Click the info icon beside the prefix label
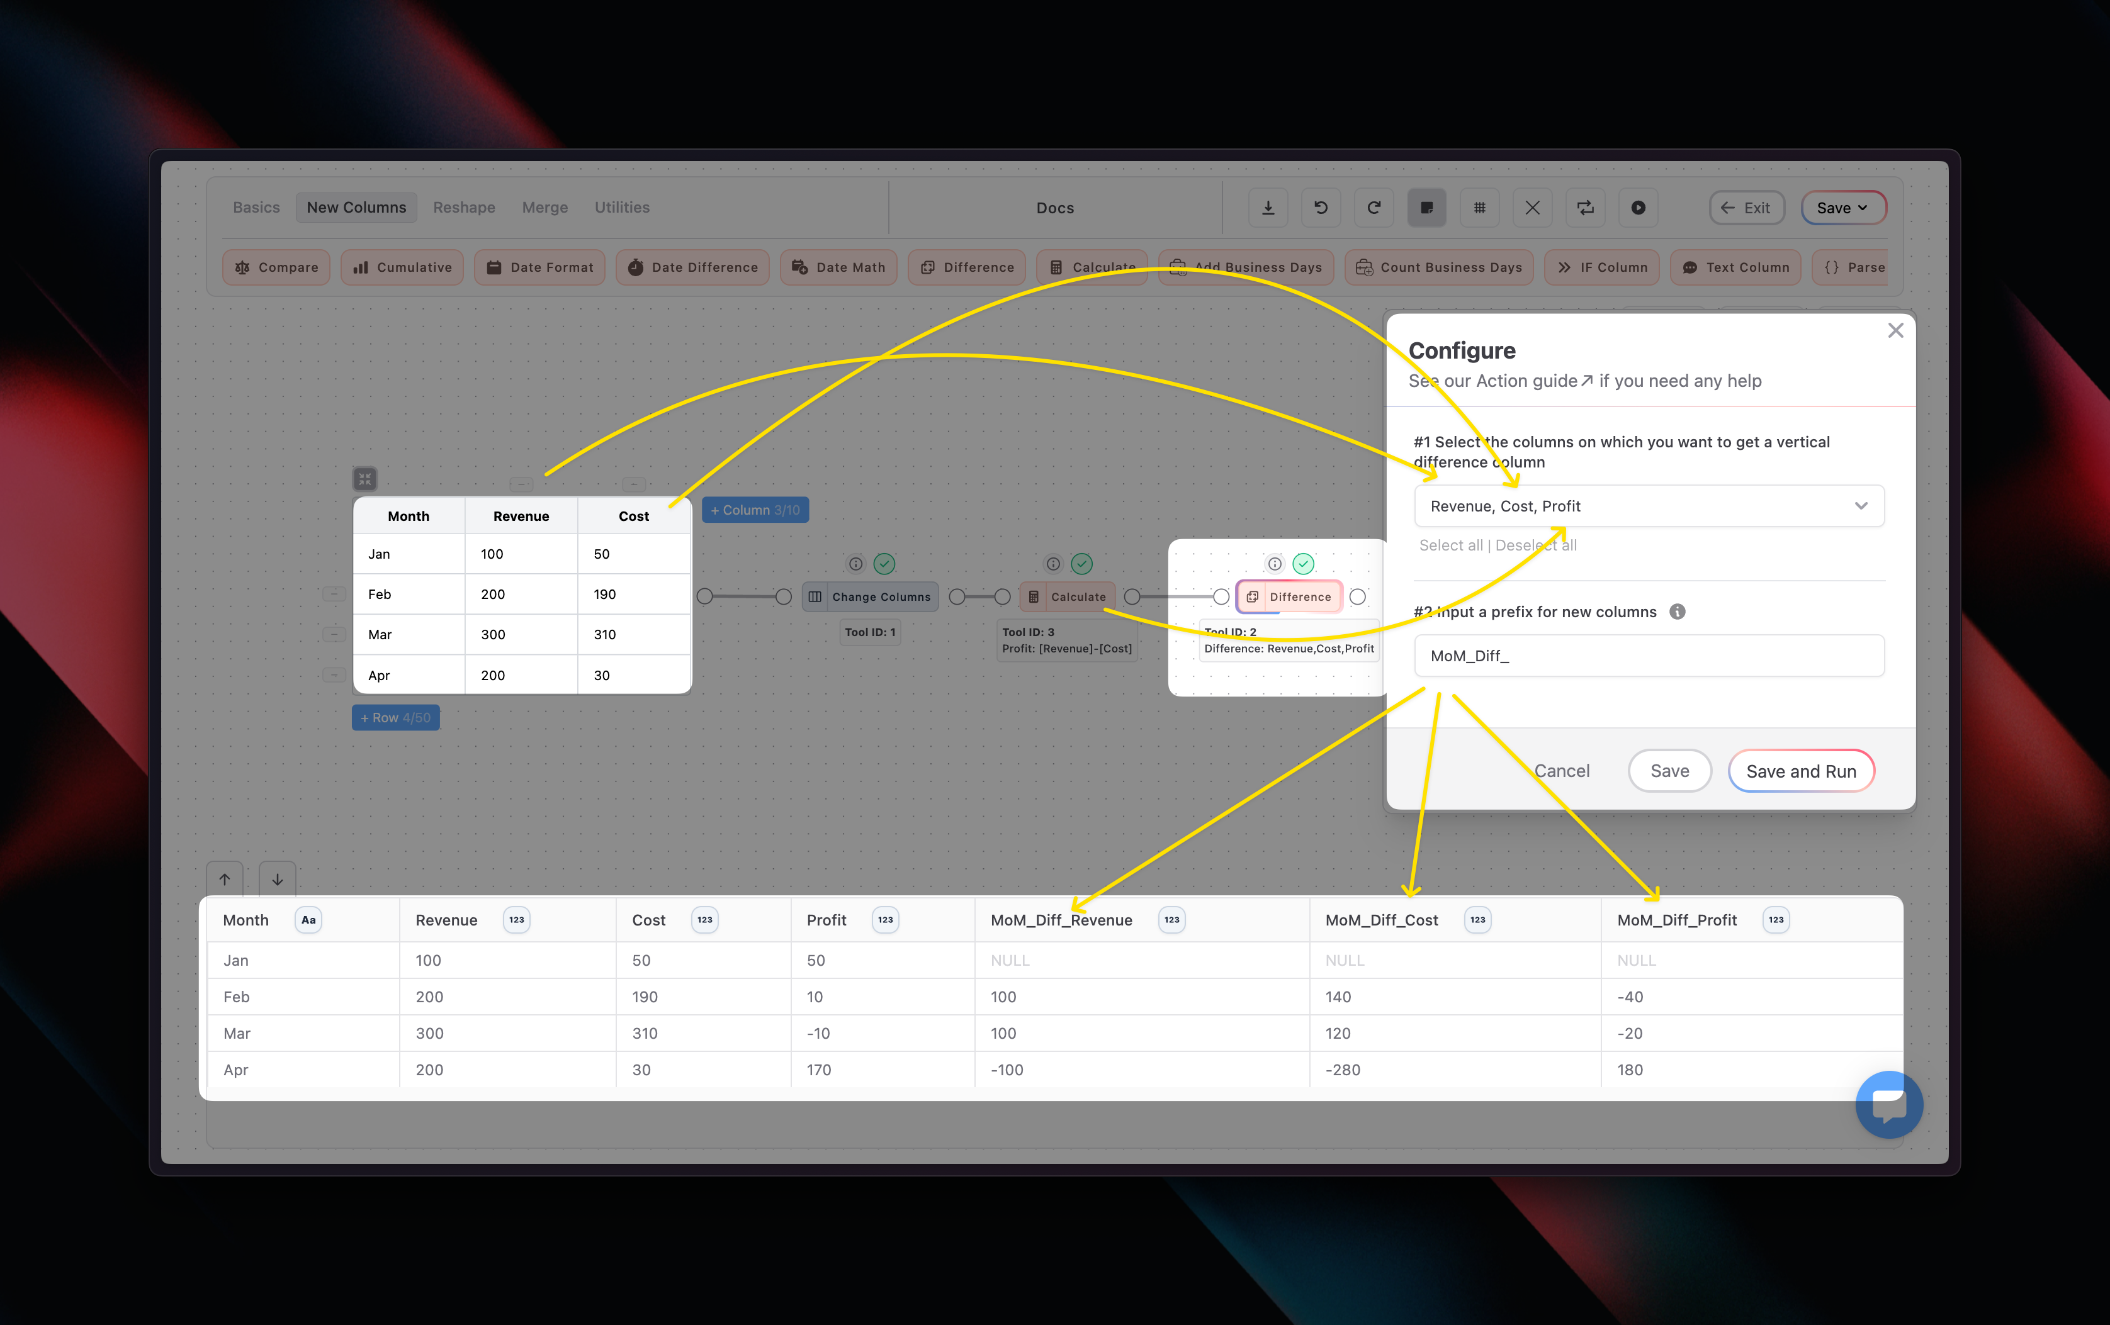Viewport: 2110px width, 1325px height. [1677, 612]
